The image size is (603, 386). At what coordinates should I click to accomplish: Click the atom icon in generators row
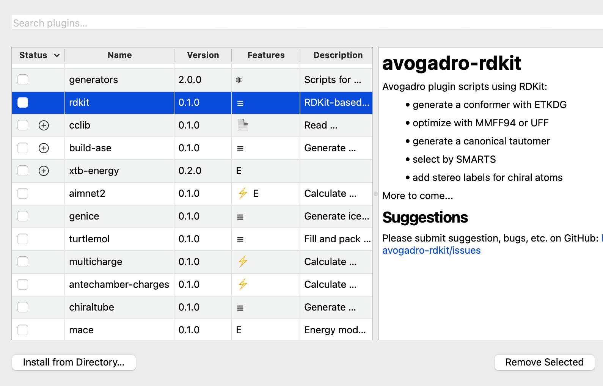[x=239, y=80]
